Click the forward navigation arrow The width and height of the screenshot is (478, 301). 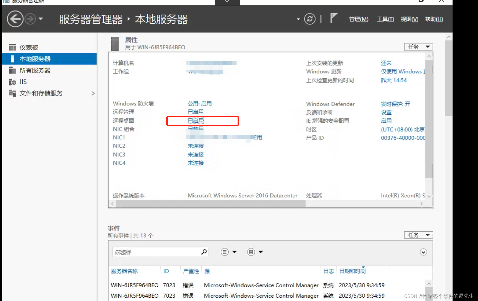coord(30,19)
